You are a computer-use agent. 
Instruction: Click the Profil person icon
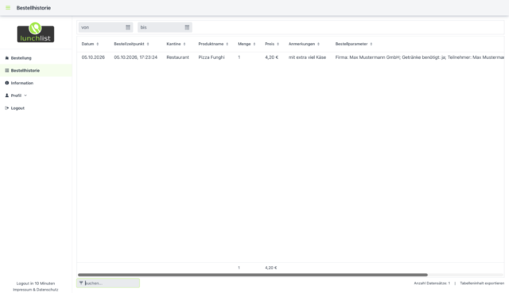7,96
